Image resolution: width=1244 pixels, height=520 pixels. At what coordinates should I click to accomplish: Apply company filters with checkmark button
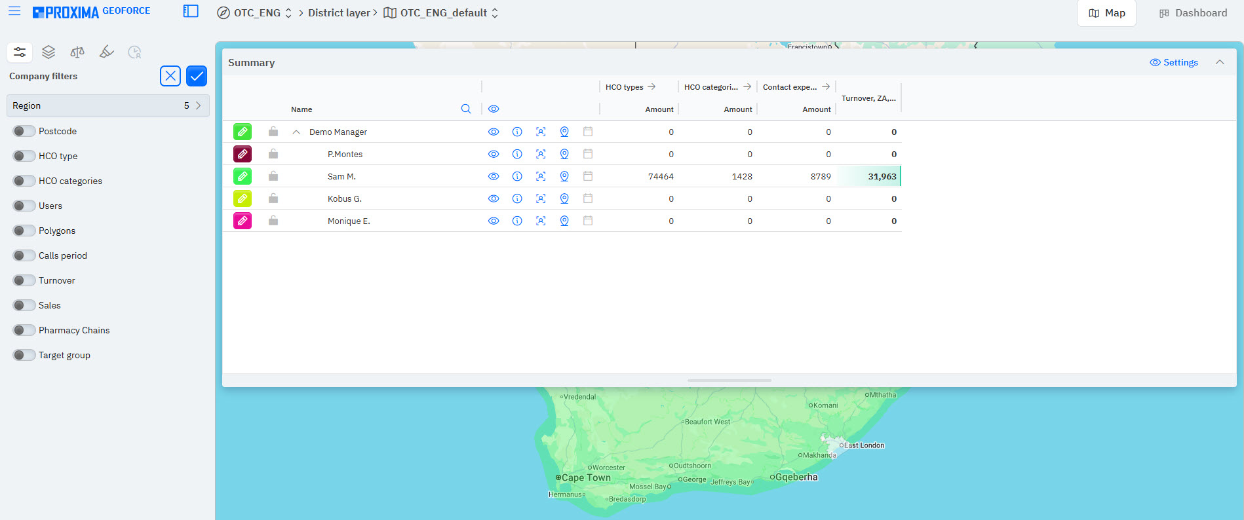coord(197,76)
